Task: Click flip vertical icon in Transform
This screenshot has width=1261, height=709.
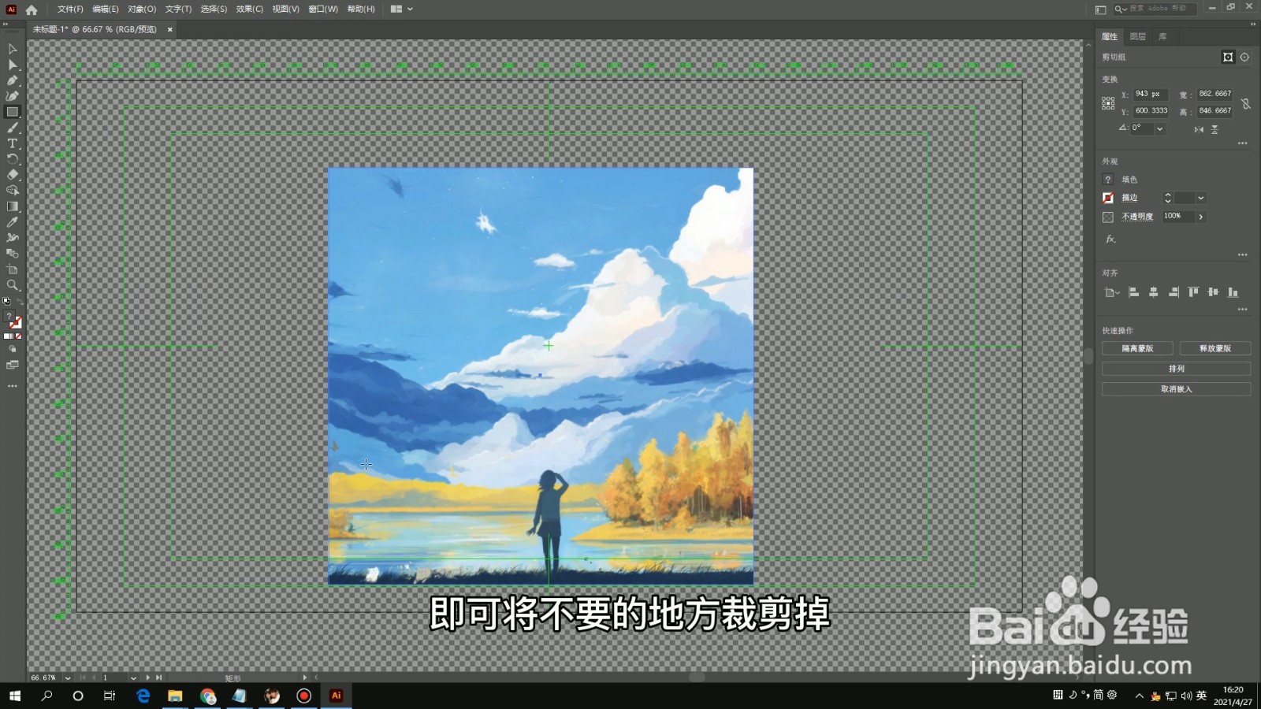Action: [x=1215, y=129]
